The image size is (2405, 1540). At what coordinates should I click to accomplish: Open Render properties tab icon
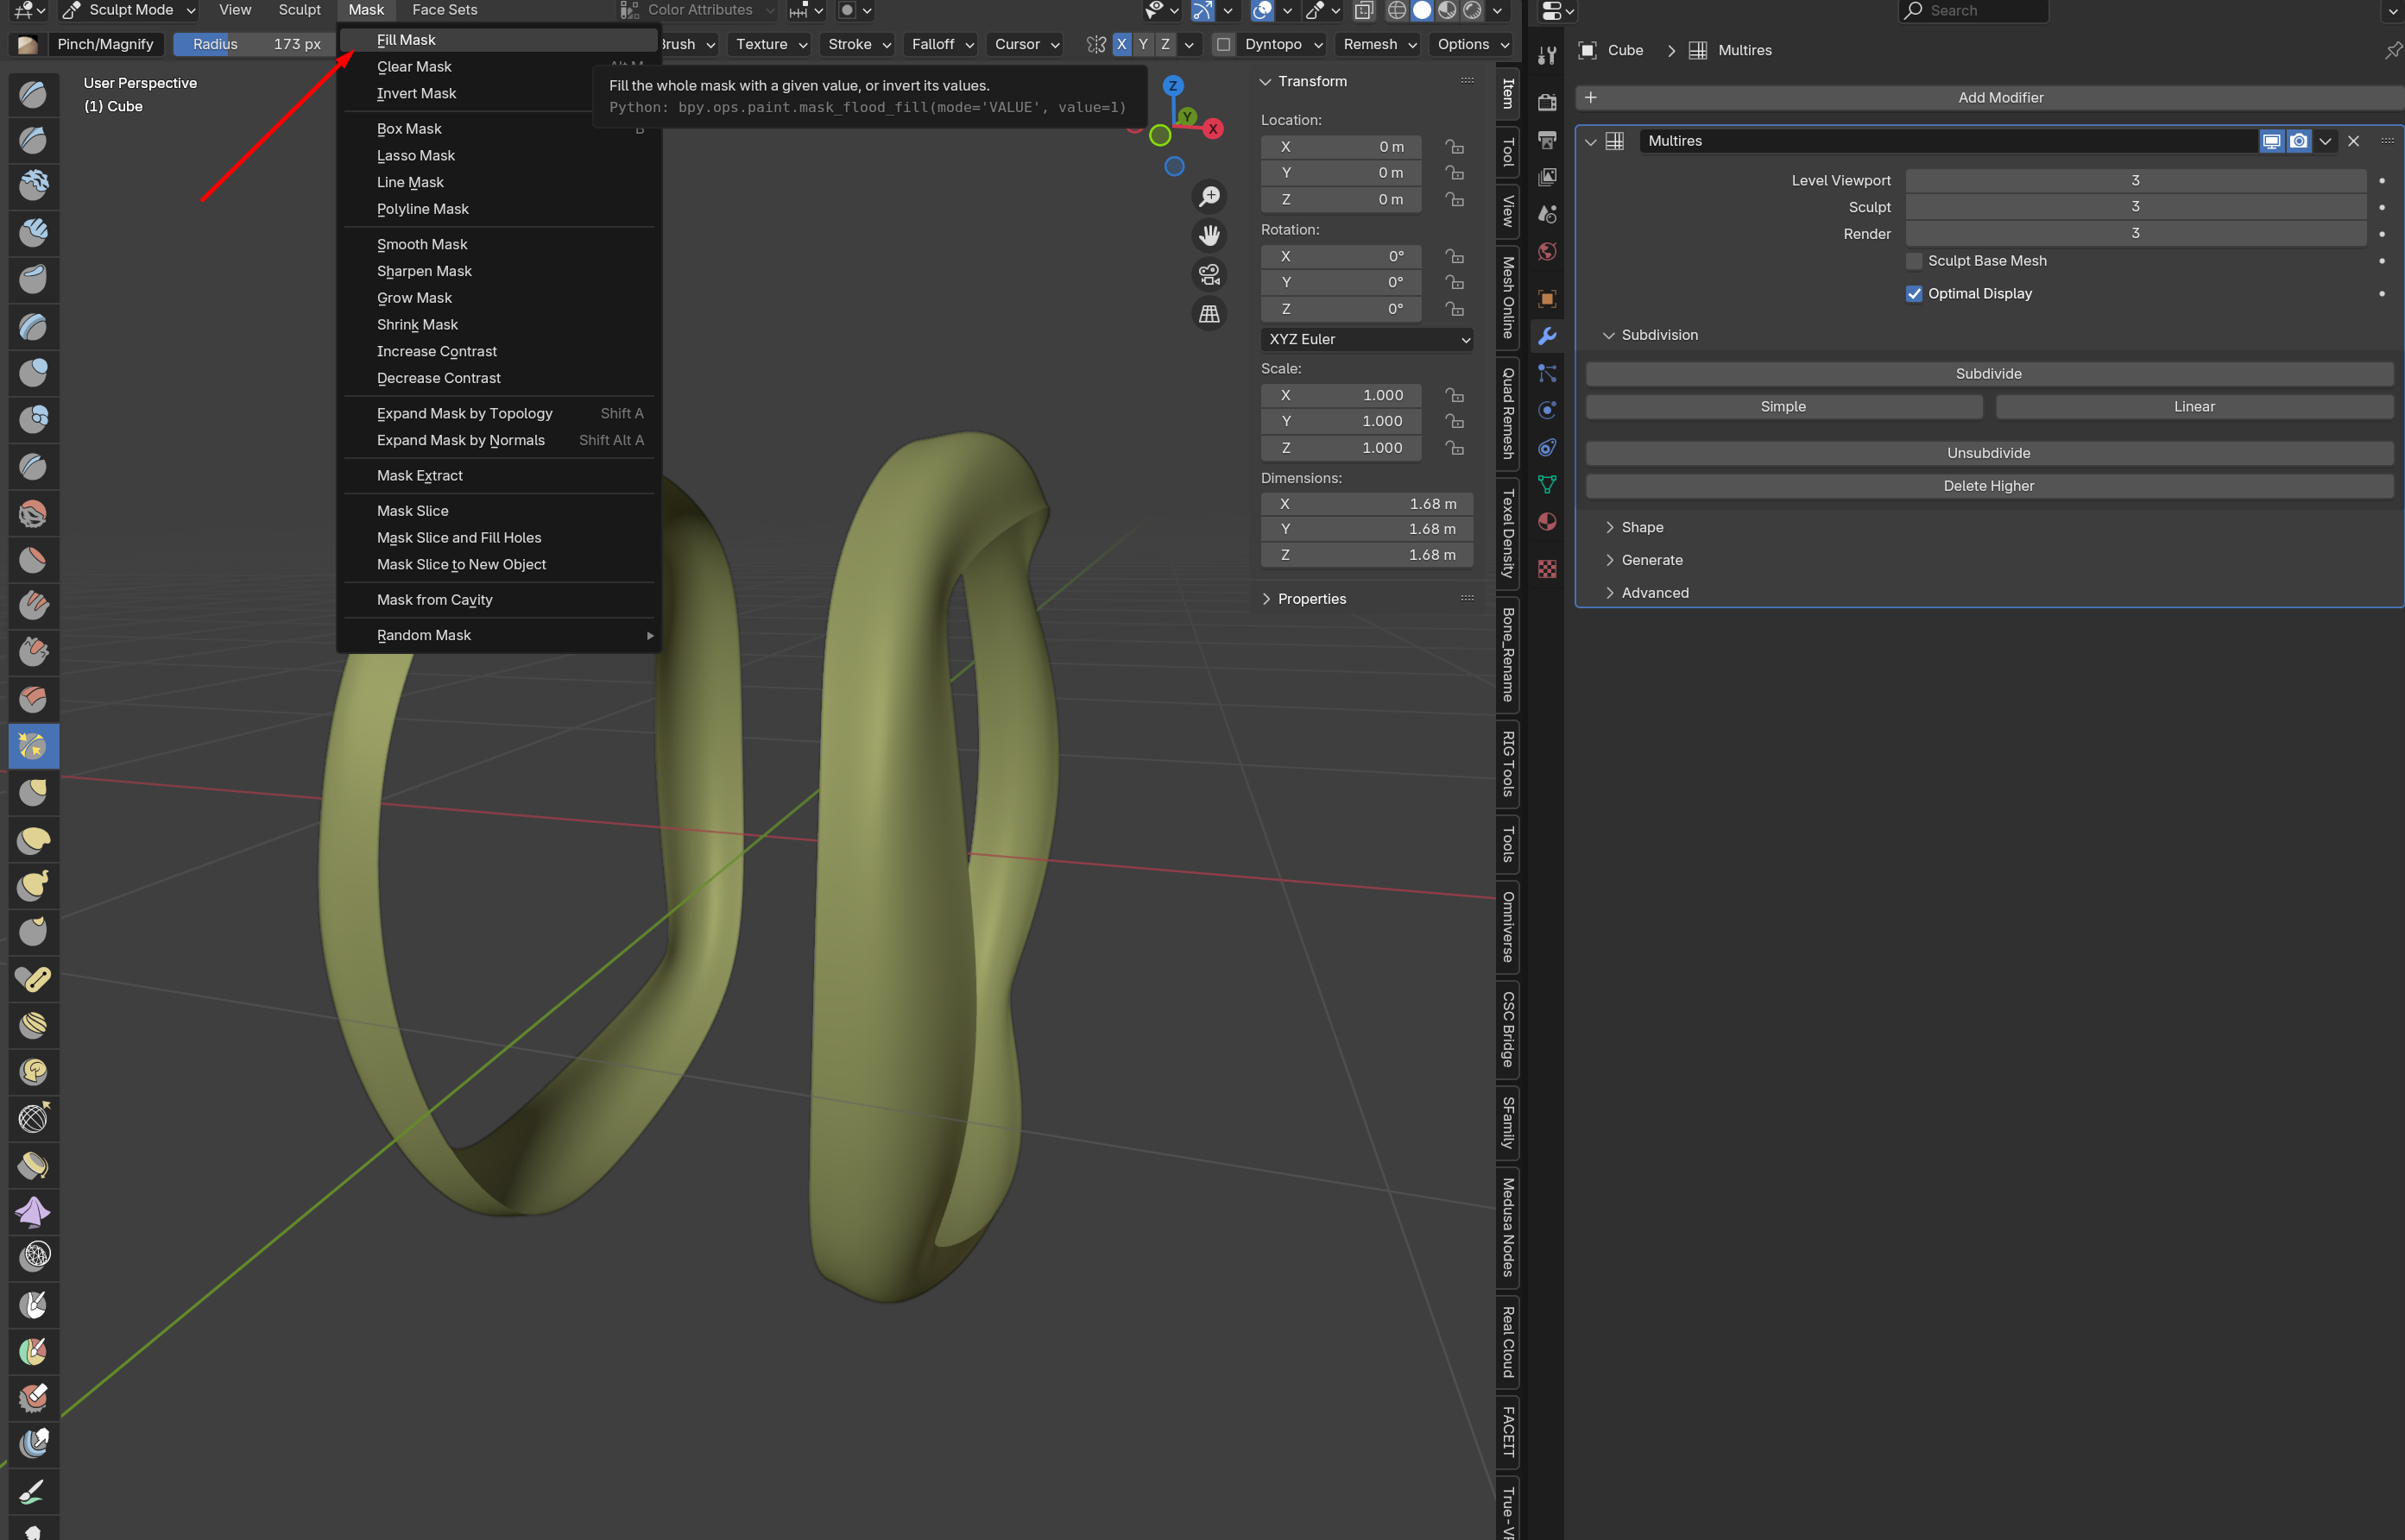(1547, 102)
